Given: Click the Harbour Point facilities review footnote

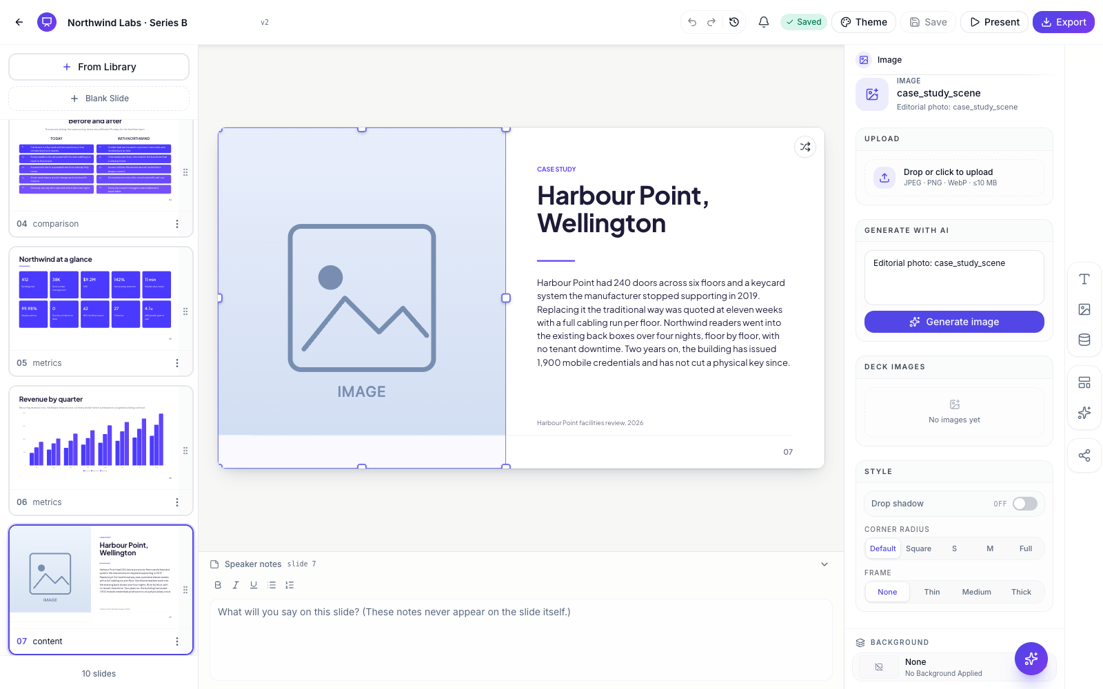Looking at the screenshot, I should click(x=590, y=423).
